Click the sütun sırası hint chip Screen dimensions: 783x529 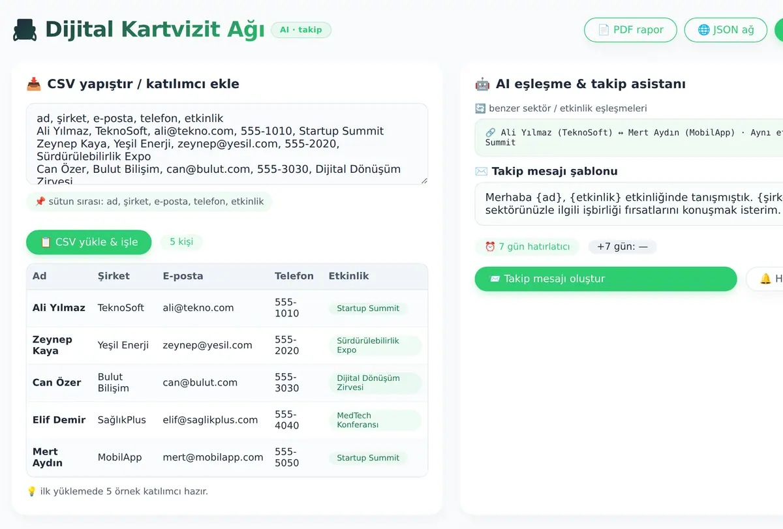149,202
